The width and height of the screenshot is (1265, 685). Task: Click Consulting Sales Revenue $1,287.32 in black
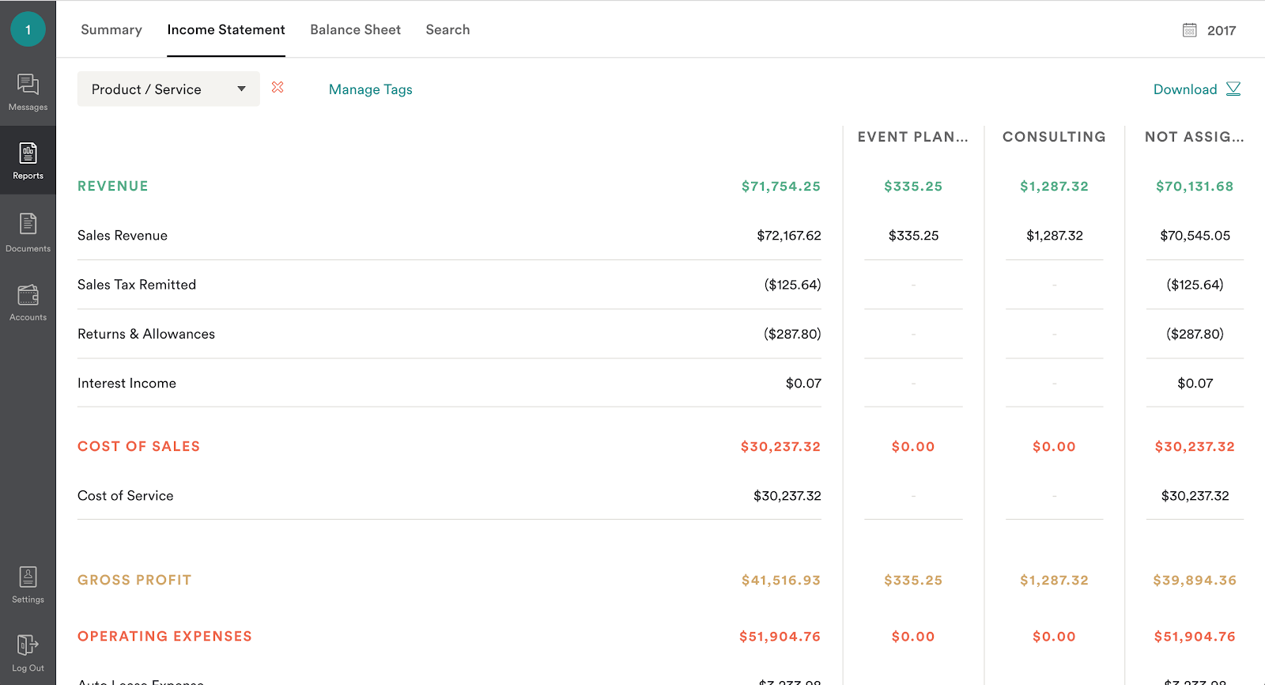click(1054, 235)
